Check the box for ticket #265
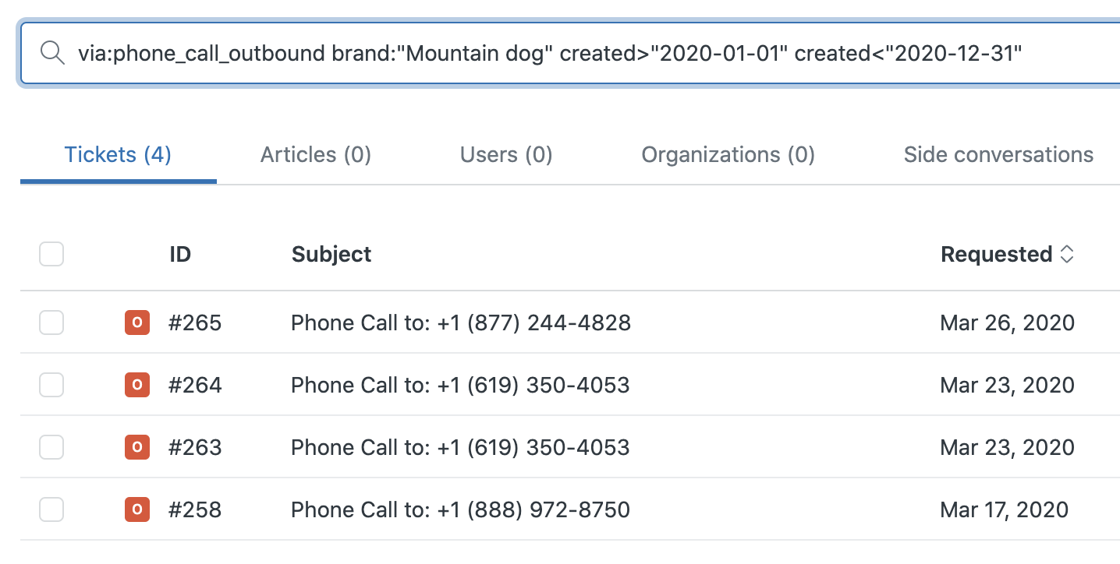This screenshot has width=1120, height=564. tap(51, 323)
